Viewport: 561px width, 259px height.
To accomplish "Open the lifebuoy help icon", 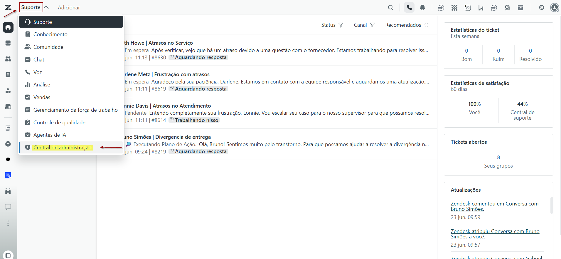I will (542, 8).
